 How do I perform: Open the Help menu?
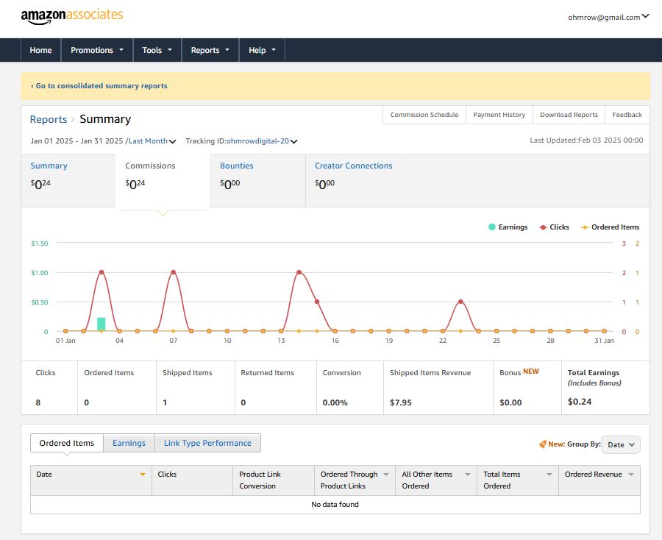coord(262,50)
